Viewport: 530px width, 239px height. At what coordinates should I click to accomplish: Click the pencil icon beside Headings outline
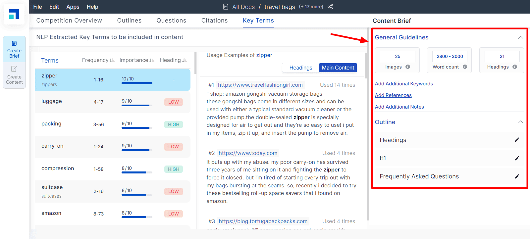[x=517, y=140]
